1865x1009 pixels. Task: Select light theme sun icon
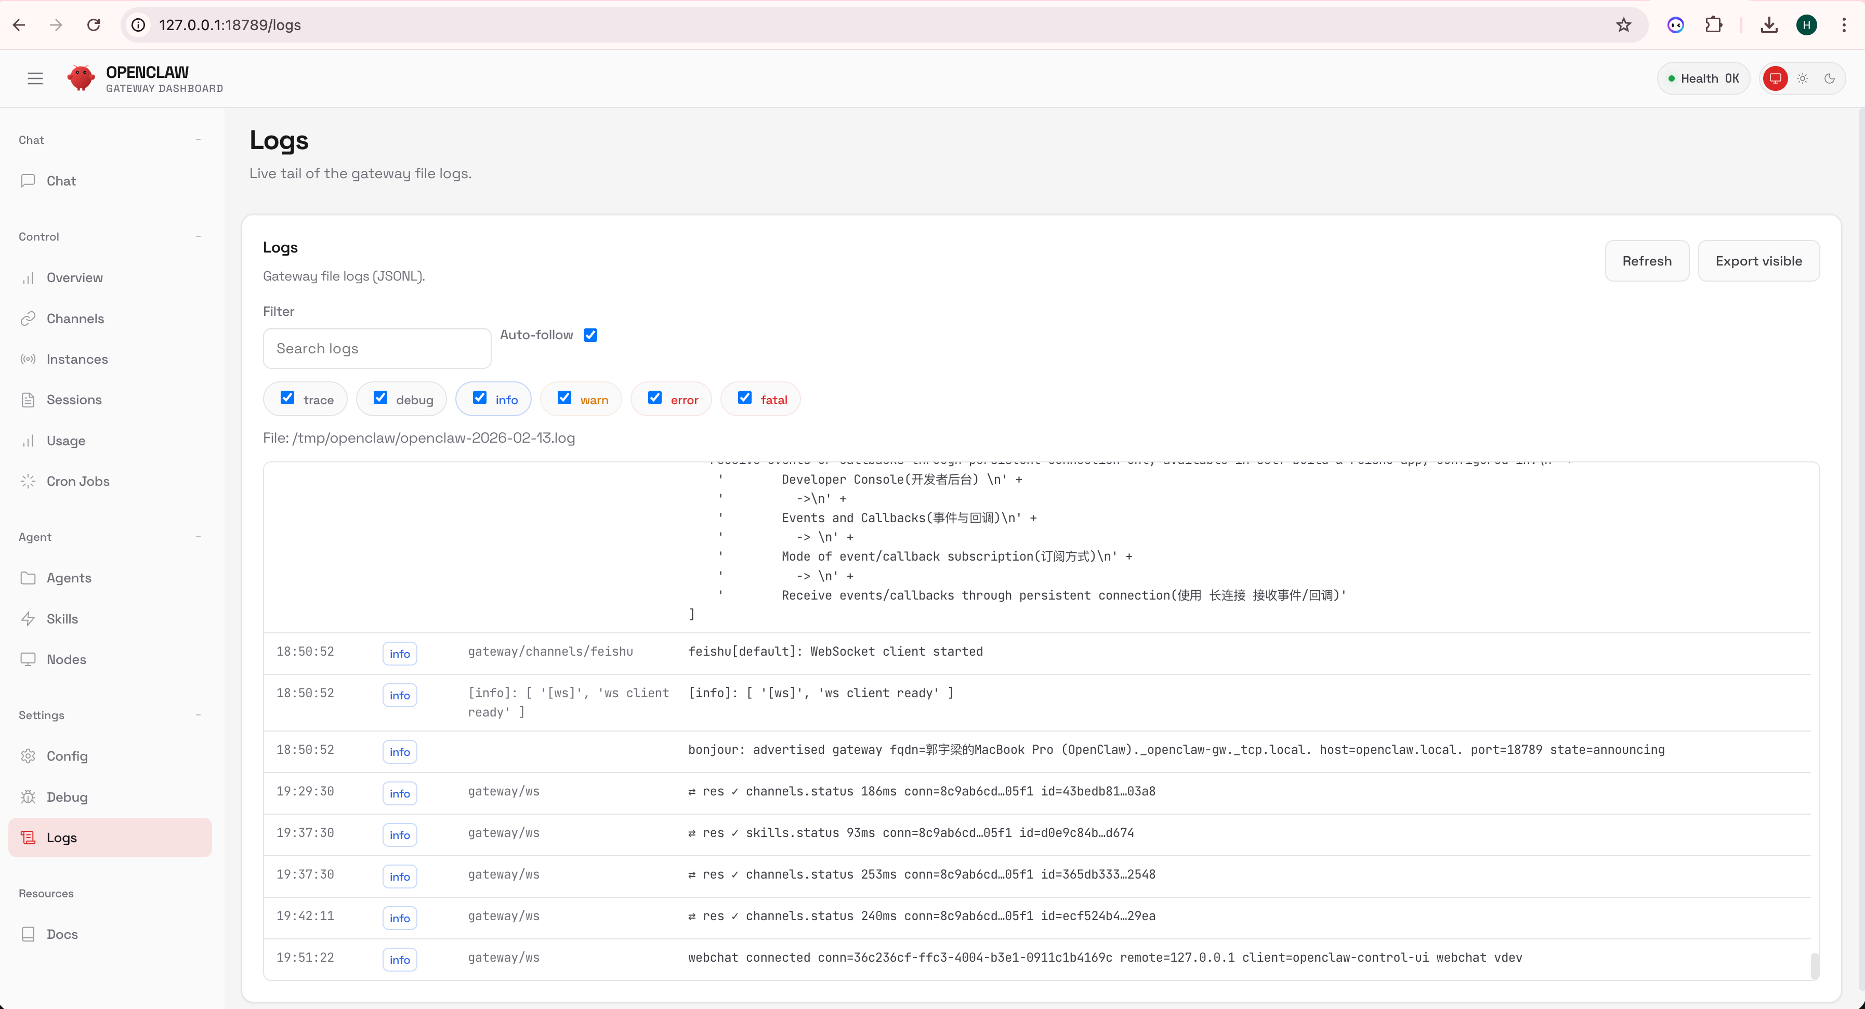1803,78
